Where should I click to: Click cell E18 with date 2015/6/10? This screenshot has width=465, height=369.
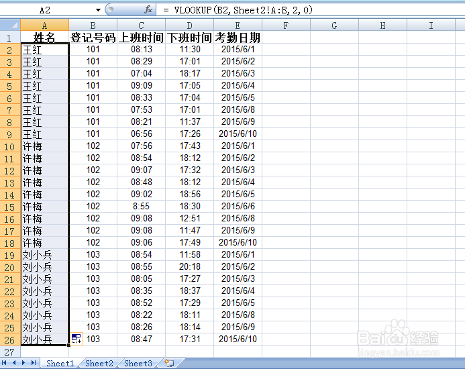pyautogui.click(x=238, y=243)
